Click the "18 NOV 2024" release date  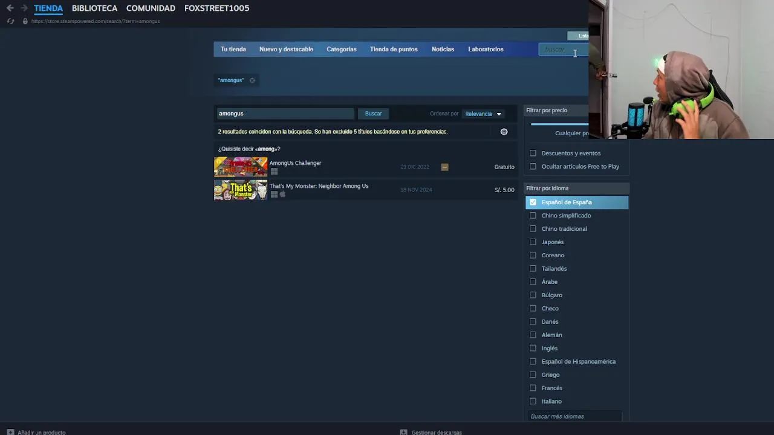[x=416, y=190]
